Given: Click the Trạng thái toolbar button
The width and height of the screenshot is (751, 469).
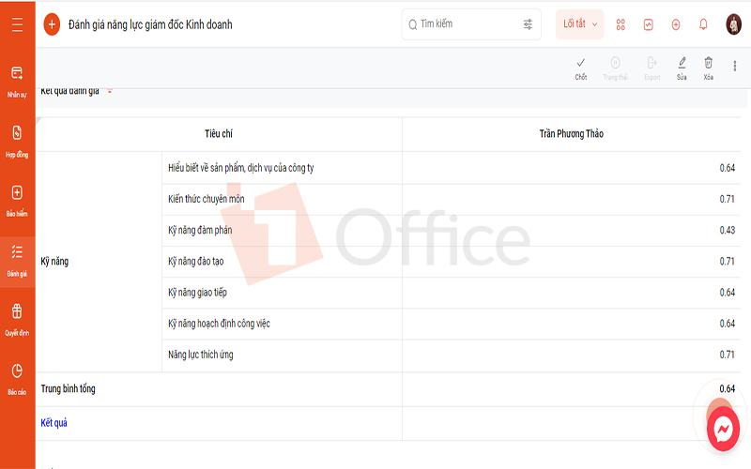Looking at the screenshot, I should click(615, 68).
